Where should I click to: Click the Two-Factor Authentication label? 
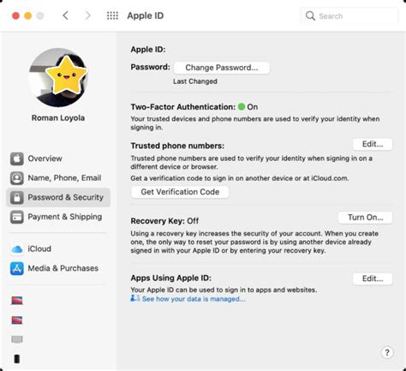click(183, 107)
